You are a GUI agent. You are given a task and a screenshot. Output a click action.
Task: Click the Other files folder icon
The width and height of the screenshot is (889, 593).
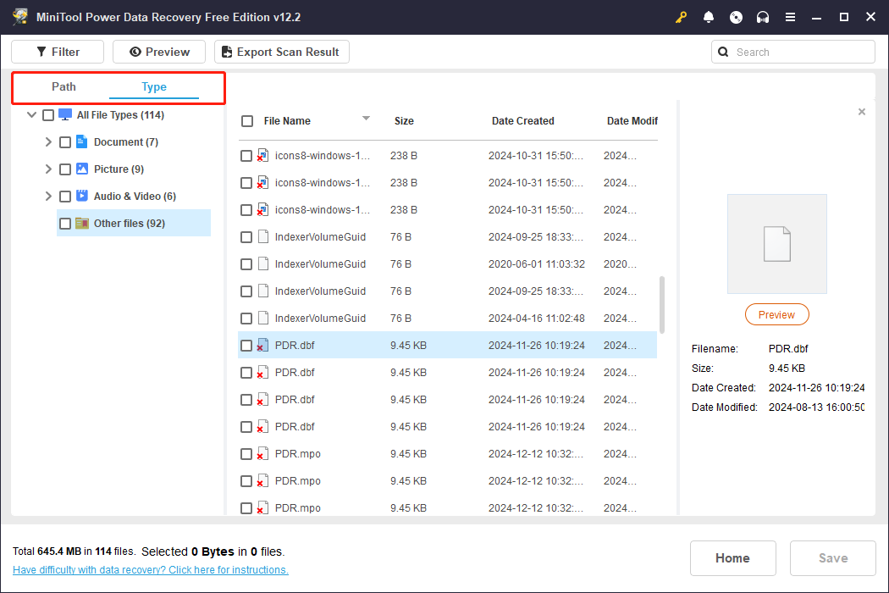tap(82, 223)
